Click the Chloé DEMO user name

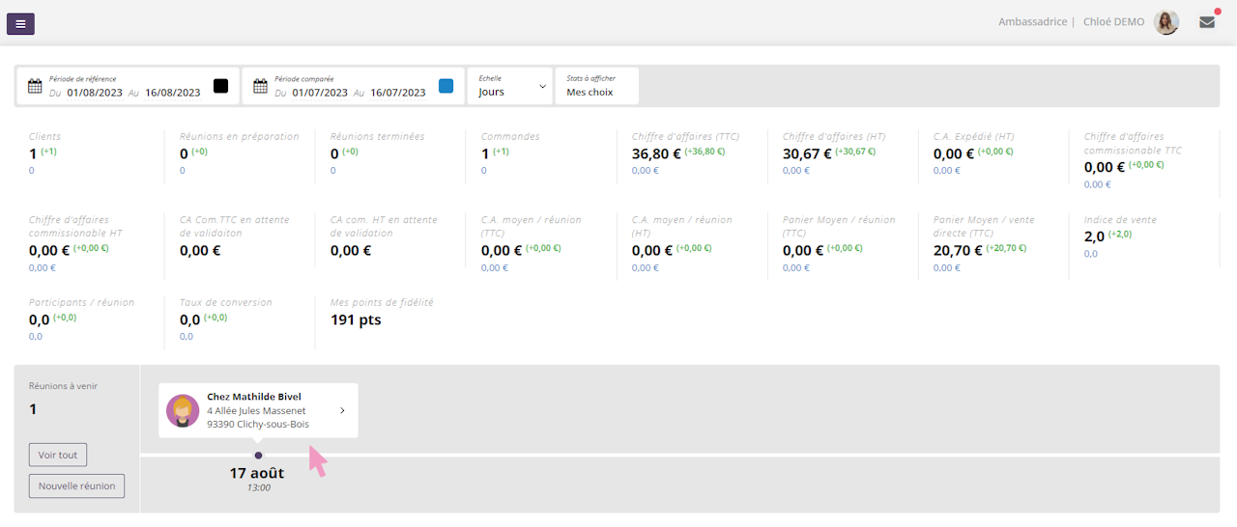(x=1113, y=22)
